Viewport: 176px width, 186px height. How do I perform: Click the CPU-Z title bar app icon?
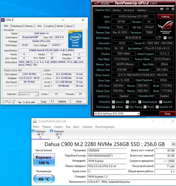tap(3, 20)
